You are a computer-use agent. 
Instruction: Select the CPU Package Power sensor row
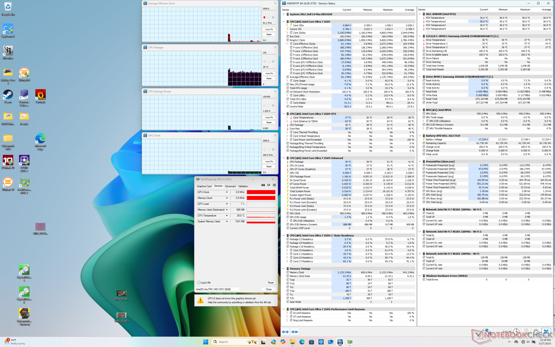point(350,176)
